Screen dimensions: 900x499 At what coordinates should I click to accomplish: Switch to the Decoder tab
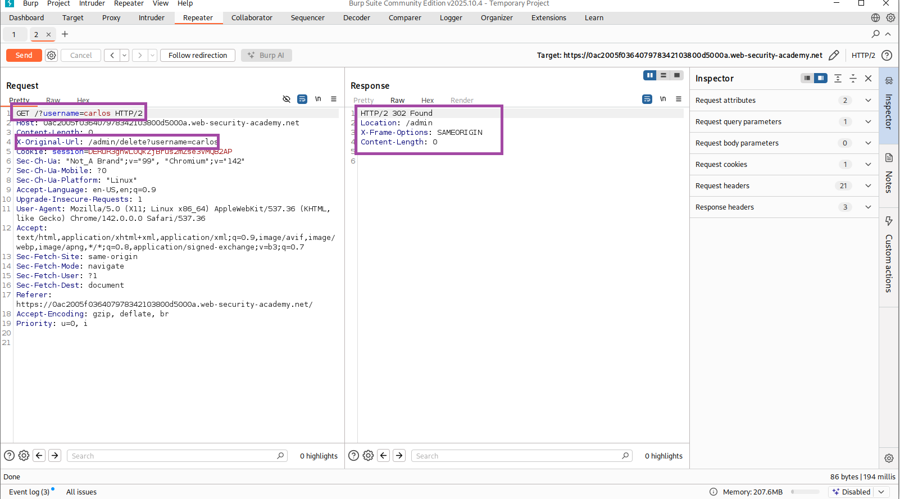click(356, 17)
